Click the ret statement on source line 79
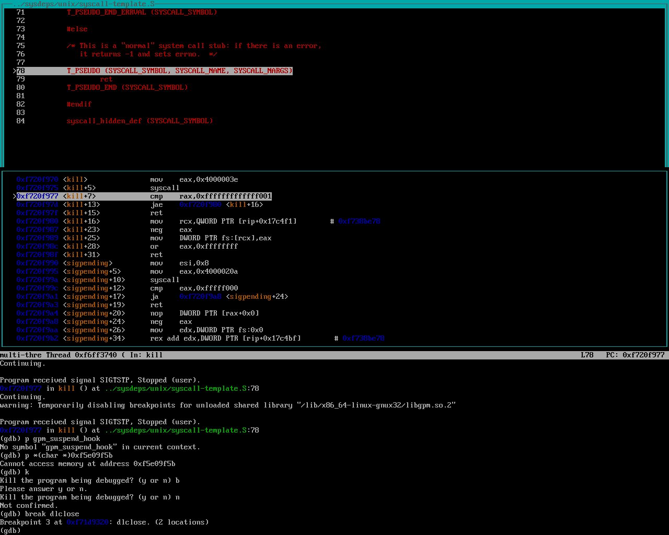This screenshot has height=535, width=669. click(106, 79)
